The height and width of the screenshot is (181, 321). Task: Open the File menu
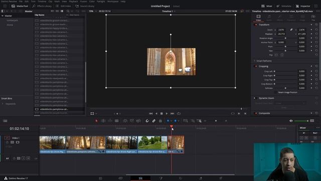21,2
